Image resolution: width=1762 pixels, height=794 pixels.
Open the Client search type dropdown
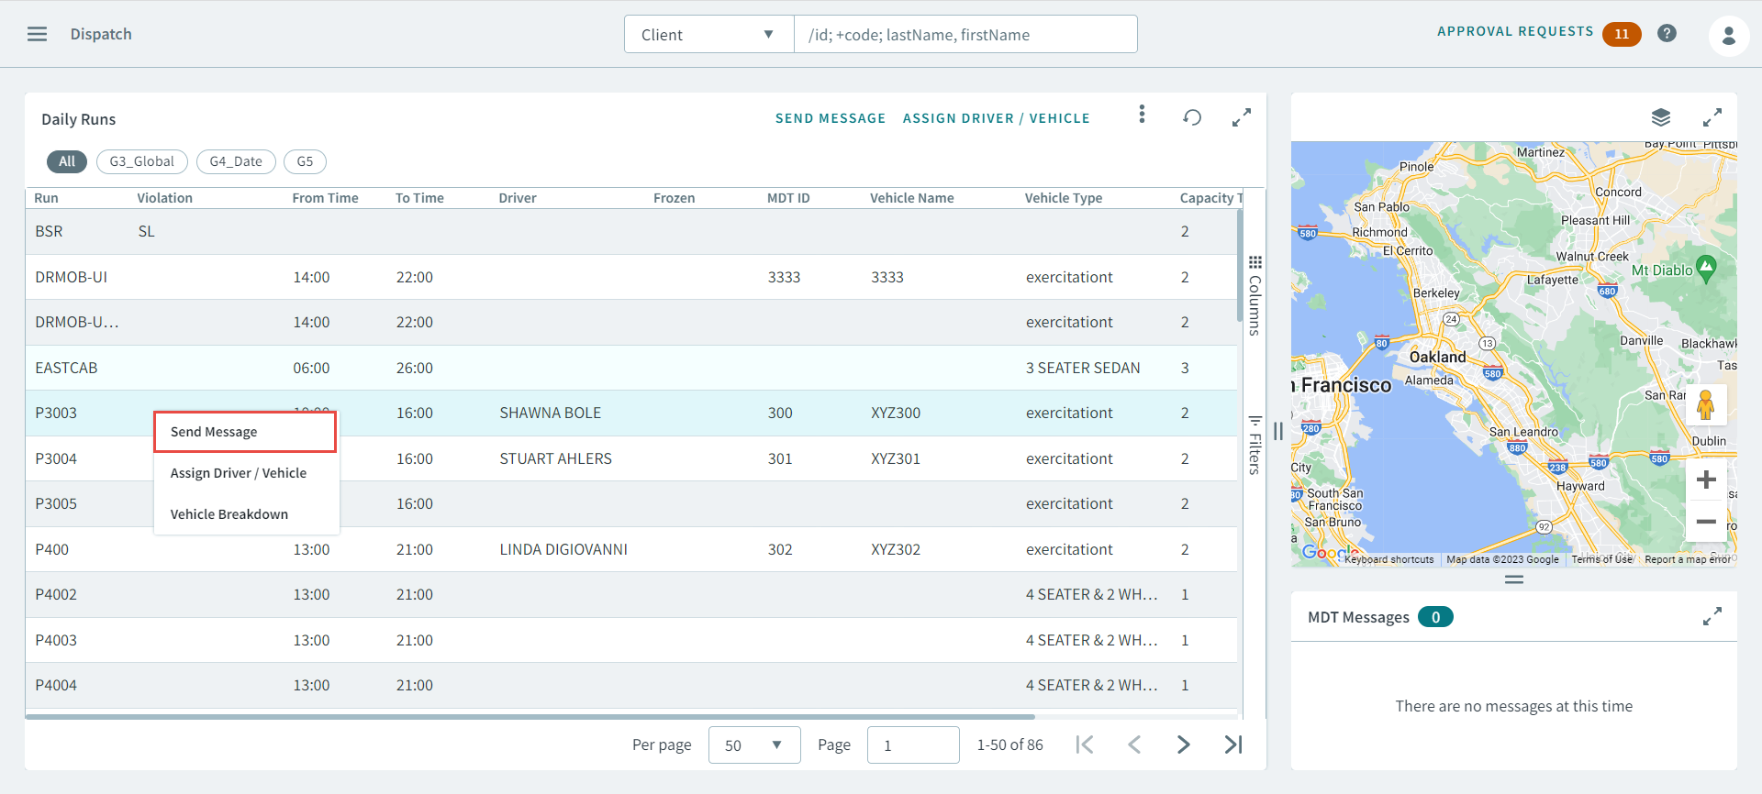pos(708,35)
